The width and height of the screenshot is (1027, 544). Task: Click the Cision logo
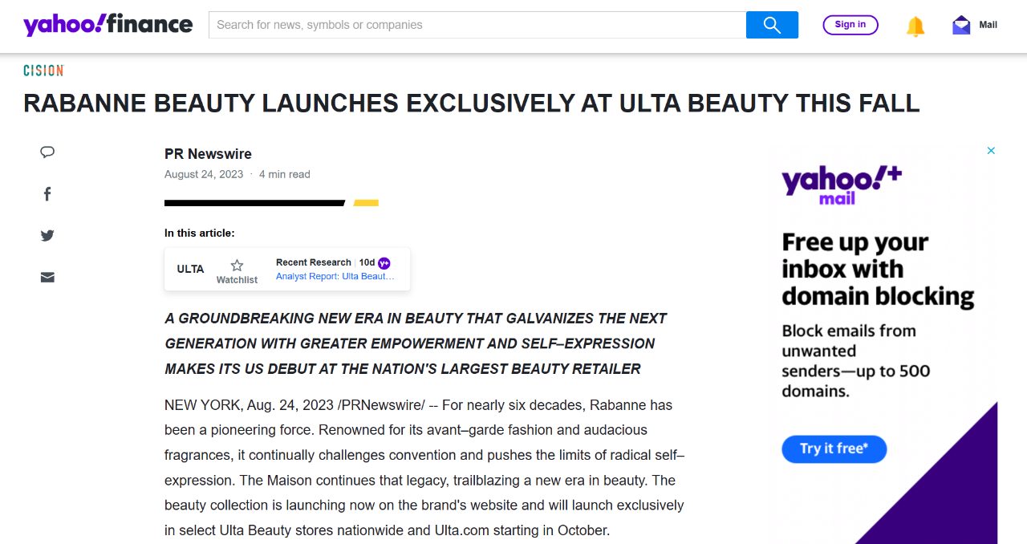click(43, 71)
